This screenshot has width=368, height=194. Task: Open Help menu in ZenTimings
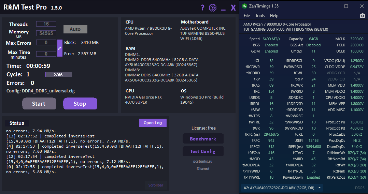[274, 16]
